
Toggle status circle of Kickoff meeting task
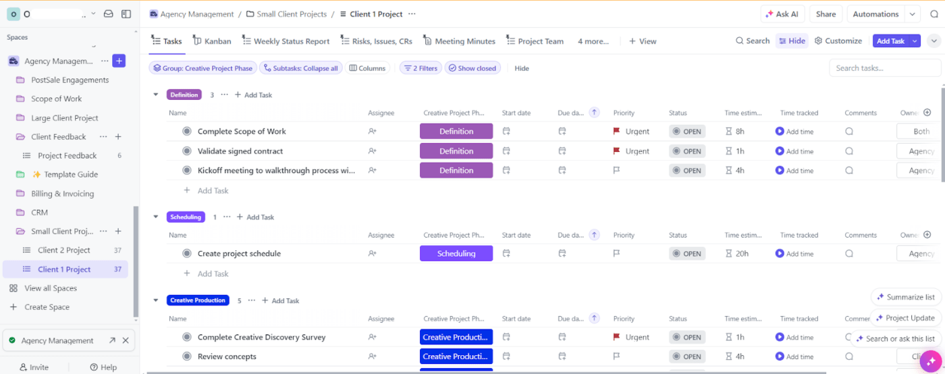tap(187, 171)
